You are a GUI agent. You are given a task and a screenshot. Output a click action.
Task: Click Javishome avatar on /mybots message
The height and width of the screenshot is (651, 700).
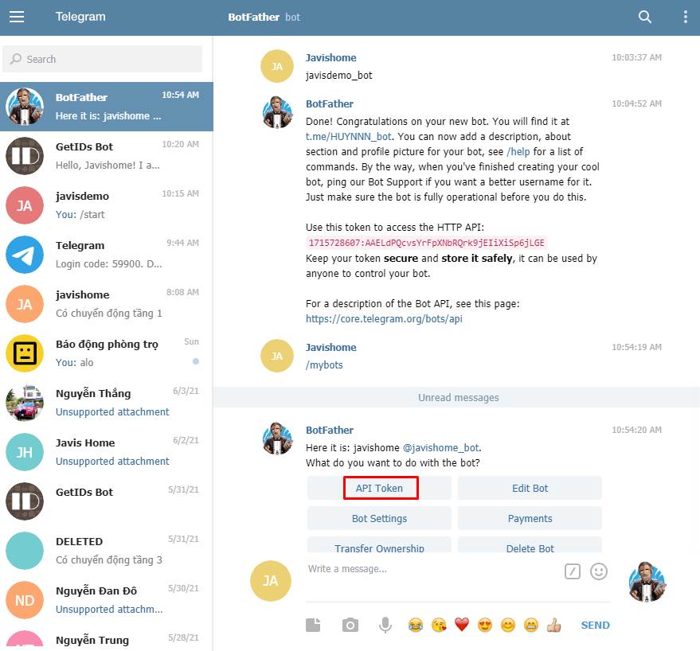pos(277,356)
